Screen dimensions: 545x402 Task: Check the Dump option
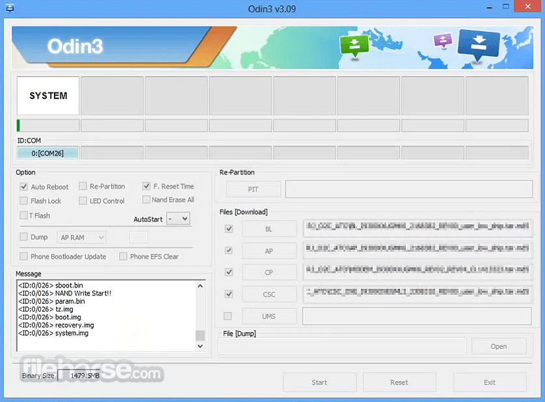click(x=23, y=237)
